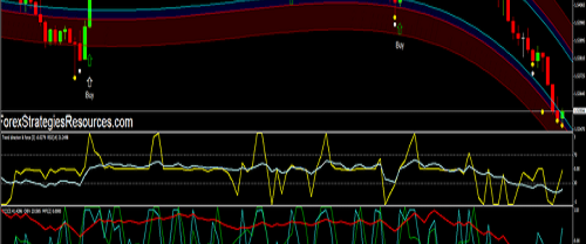Image resolution: width=586 pixels, height=244 pixels.
Task: Click the white square marker near left Buy signal
Action: [x=80, y=70]
